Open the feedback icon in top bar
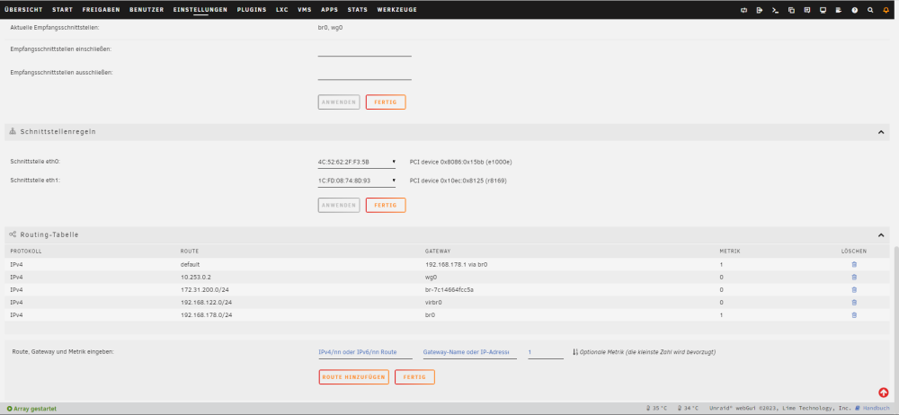The height and width of the screenshot is (415, 899). point(806,10)
